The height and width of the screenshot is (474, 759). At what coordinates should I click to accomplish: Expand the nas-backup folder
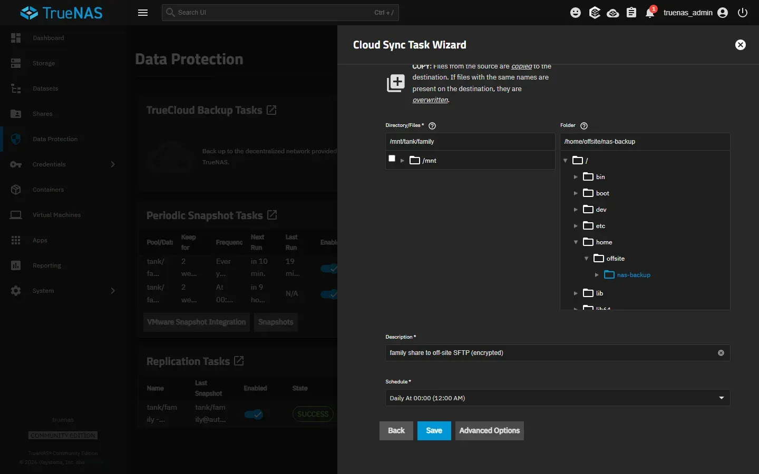click(x=597, y=275)
